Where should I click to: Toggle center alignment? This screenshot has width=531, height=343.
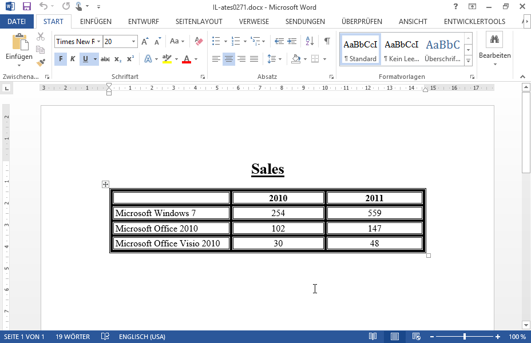pos(229,59)
